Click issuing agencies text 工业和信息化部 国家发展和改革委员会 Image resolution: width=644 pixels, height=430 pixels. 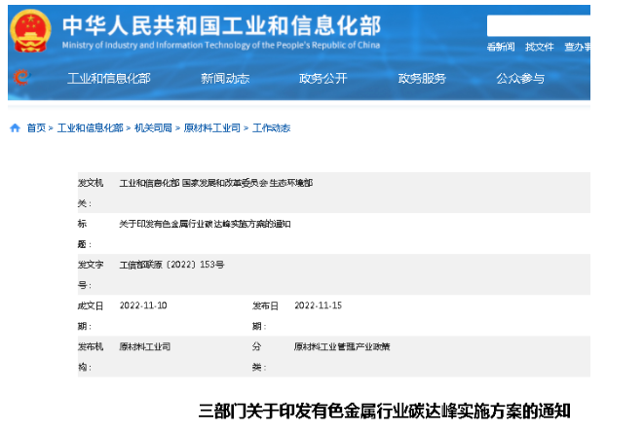pyautogui.click(x=216, y=183)
